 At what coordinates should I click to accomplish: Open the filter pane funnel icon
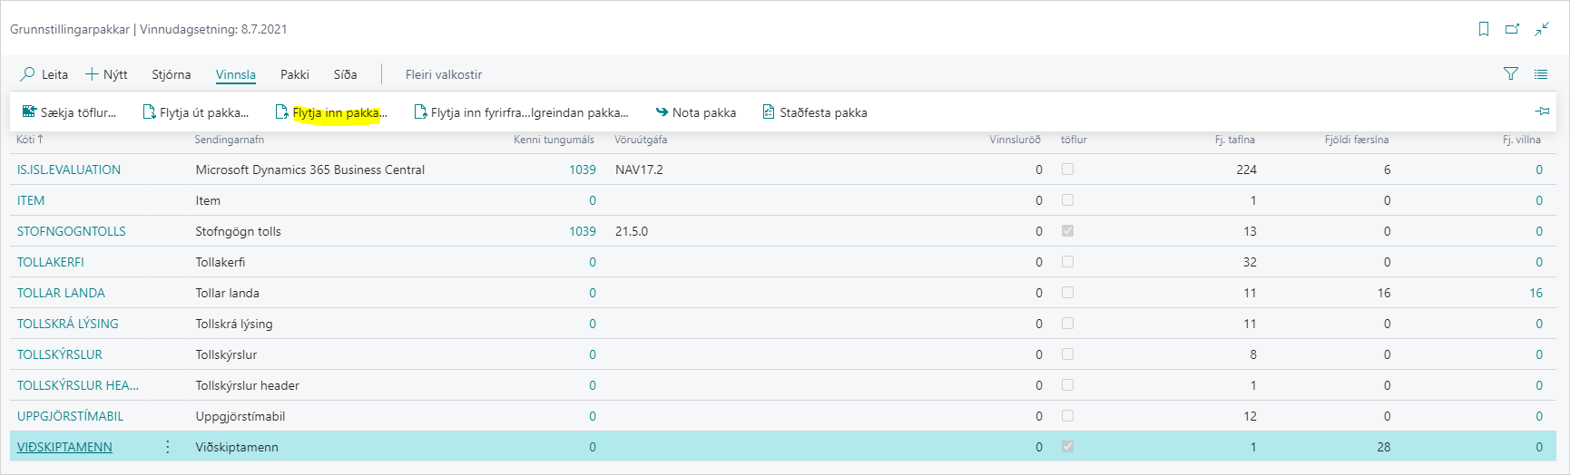coord(1511,74)
